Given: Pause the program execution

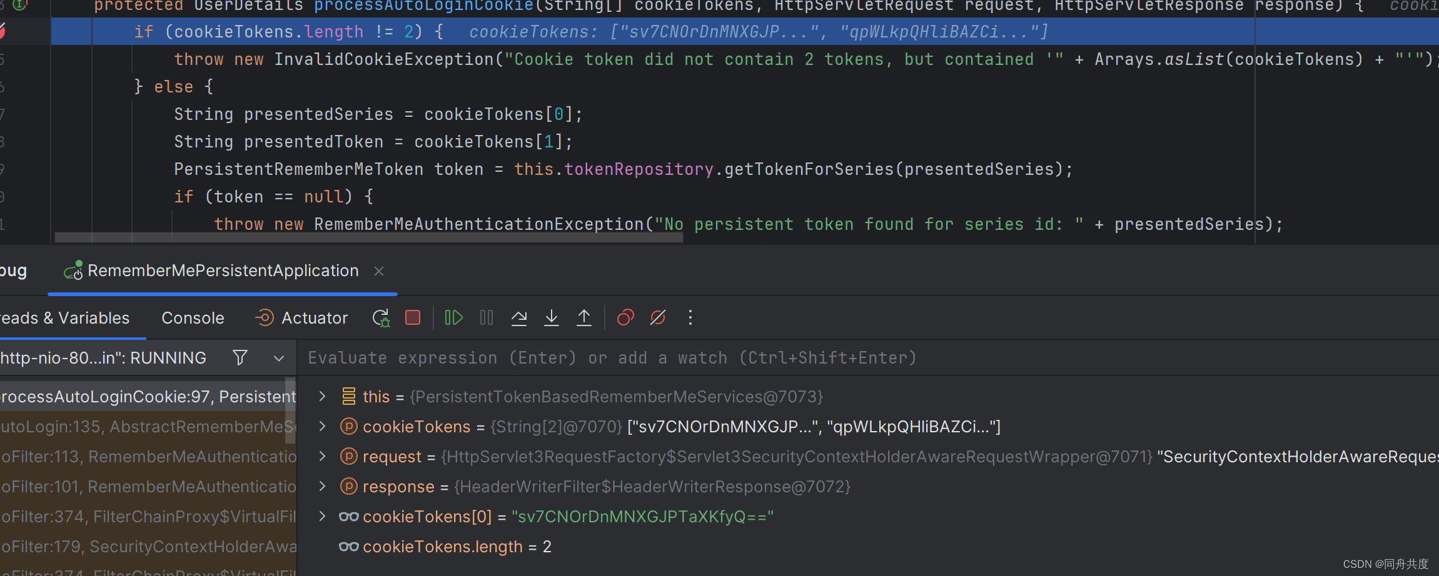Looking at the screenshot, I should [487, 318].
